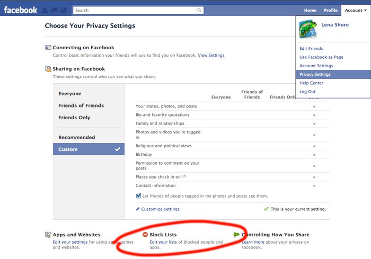The image size is (371, 259).
Task: Click the 'Birthday' row
Action: click(x=233, y=155)
